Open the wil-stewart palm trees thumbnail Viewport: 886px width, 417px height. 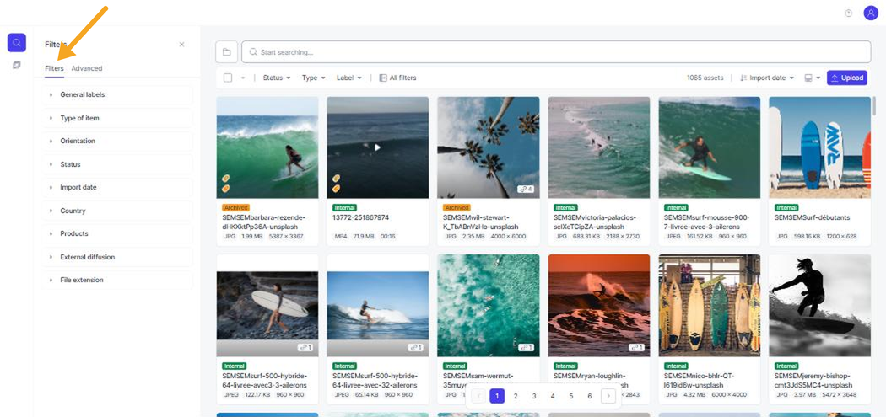tap(489, 147)
